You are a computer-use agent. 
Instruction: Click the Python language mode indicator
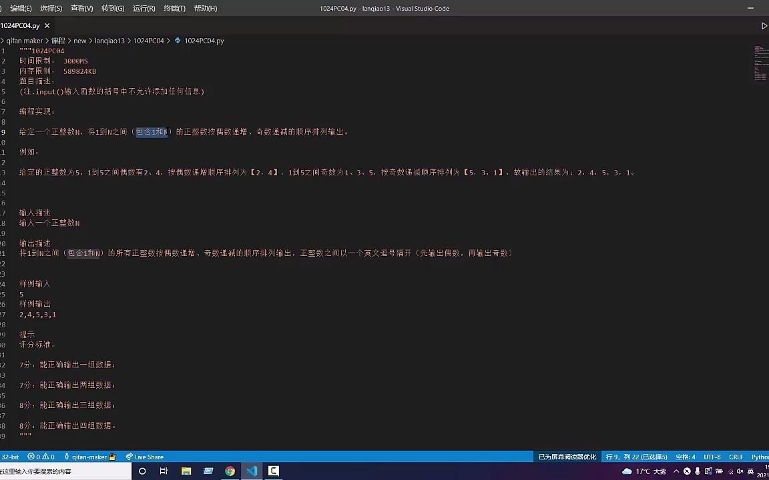coord(760,457)
